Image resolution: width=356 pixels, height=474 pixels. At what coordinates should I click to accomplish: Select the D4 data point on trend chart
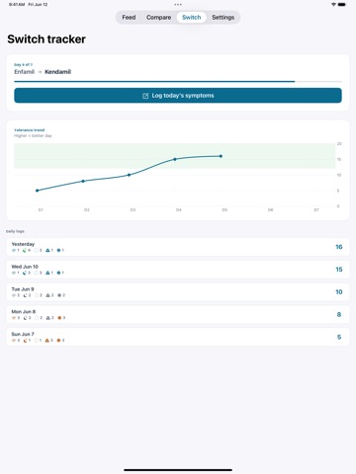pyautogui.click(x=175, y=159)
